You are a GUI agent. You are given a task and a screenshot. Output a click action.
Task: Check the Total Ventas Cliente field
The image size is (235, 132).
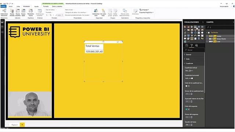tap(210, 39)
